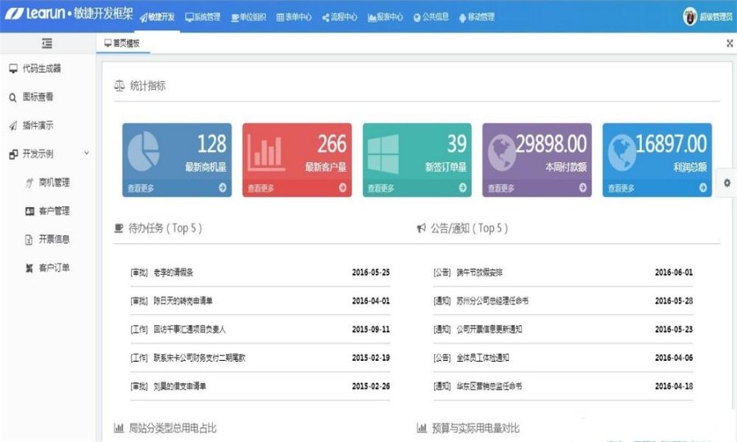Click the arrow icon on the 本周付款额 card
This screenshot has width=737, height=442.
583,187
